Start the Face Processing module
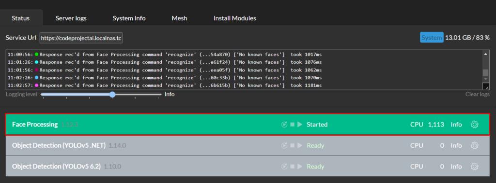The image size is (496, 183). click(x=300, y=125)
